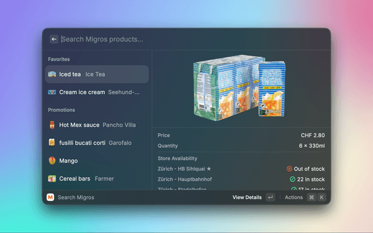
Task: Click the command key badge
Action: click(311, 197)
